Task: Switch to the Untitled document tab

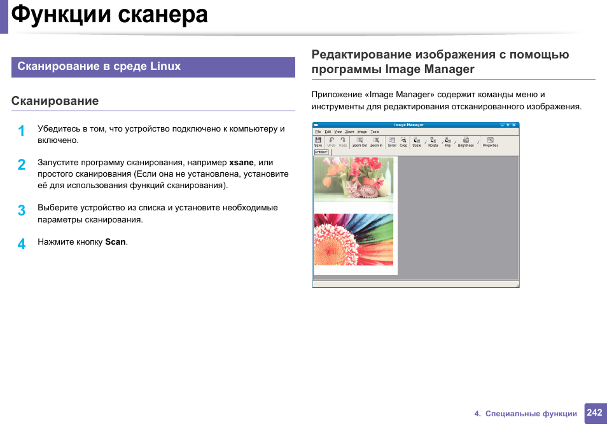Action: pos(321,152)
